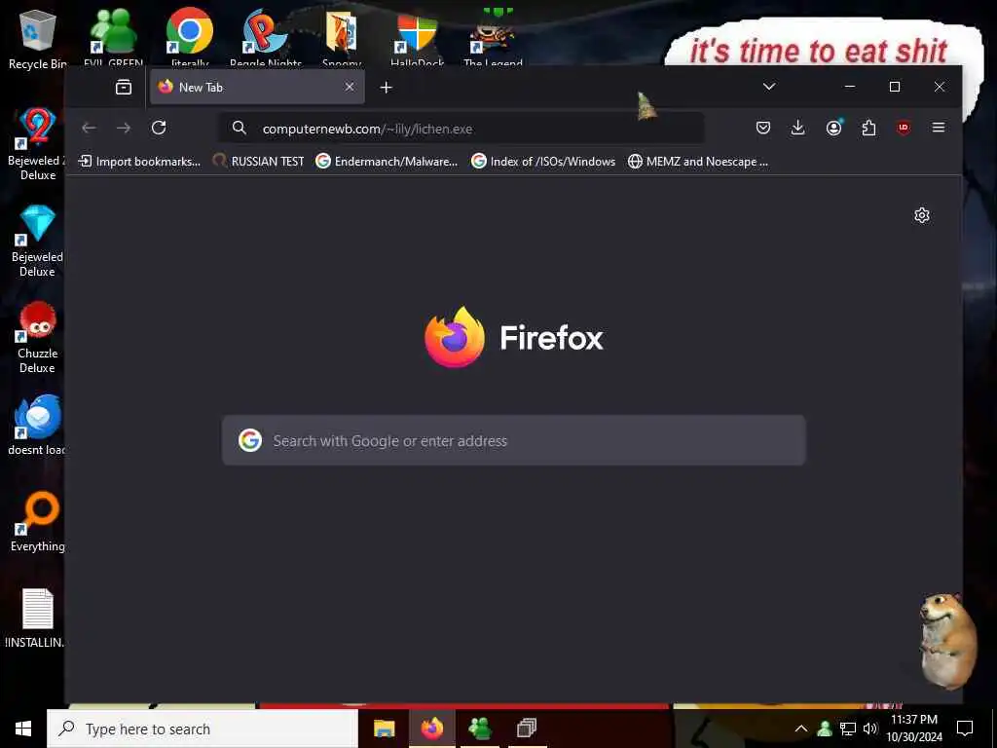Open Snoopy folder desktop icon
The height and width of the screenshot is (748, 997).
click(342, 38)
